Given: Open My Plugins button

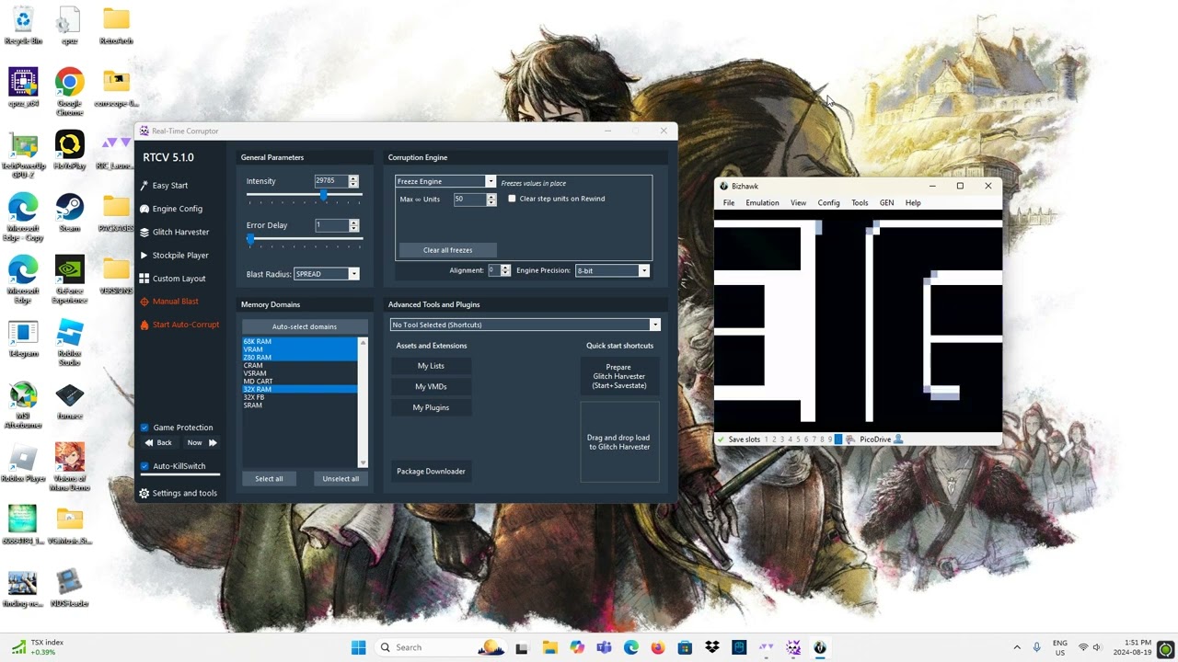Looking at the screenshot, I should click(431, 407).
